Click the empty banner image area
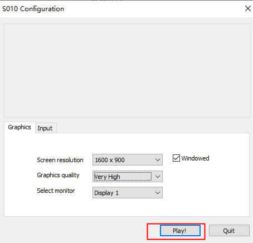Screen dimensions: 253x243 point(127,70)
